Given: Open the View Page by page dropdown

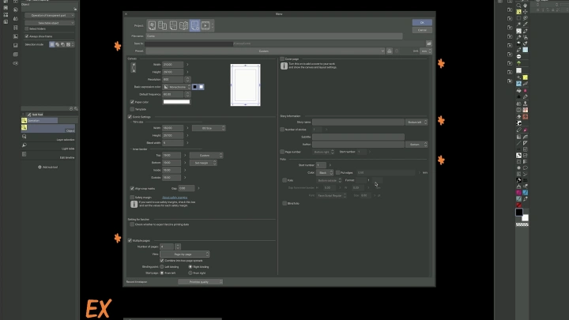Looking at the screenshot, I should pyautogui.click(x=185, y=254).
